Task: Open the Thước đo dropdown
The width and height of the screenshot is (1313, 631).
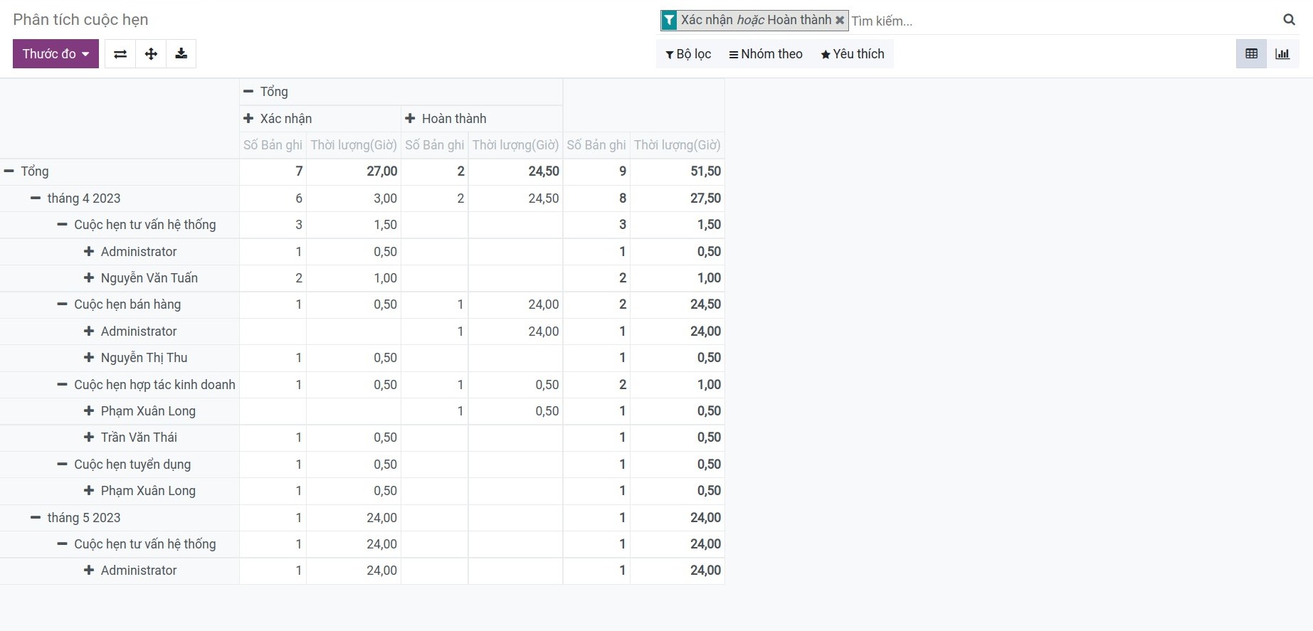Action: click(x=56, y=54)
